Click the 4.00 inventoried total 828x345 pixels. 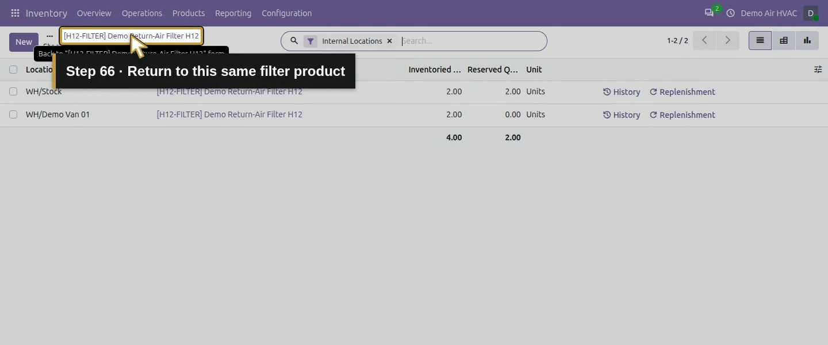pos(454,137)
